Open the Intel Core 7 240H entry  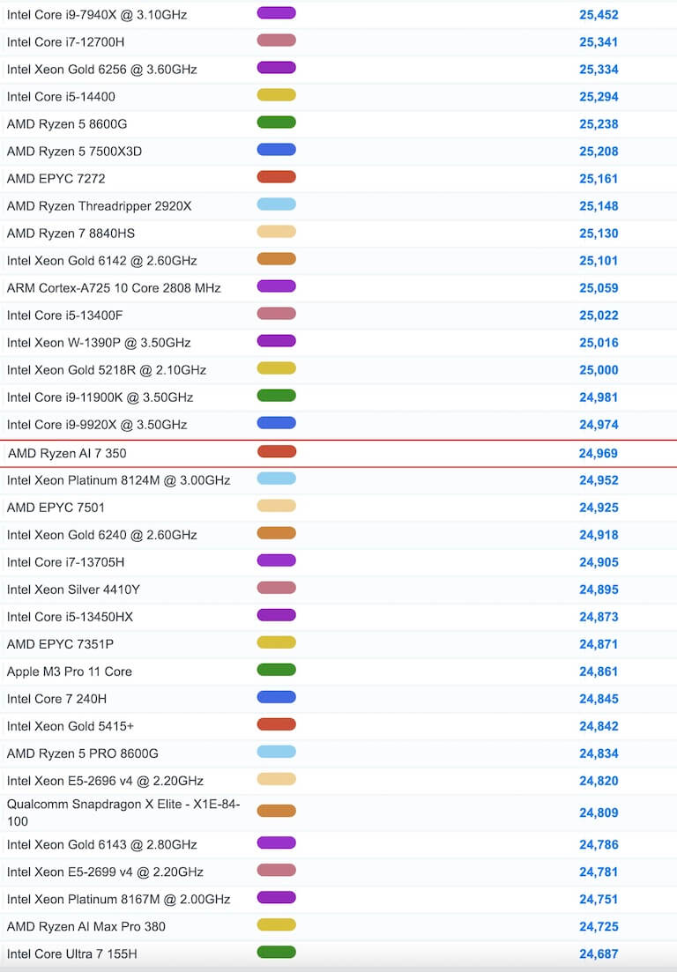(x=56, y=699)
